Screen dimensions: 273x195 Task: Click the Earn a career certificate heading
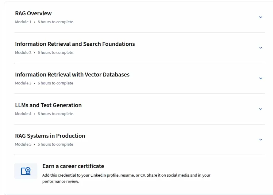click(73, 166)
